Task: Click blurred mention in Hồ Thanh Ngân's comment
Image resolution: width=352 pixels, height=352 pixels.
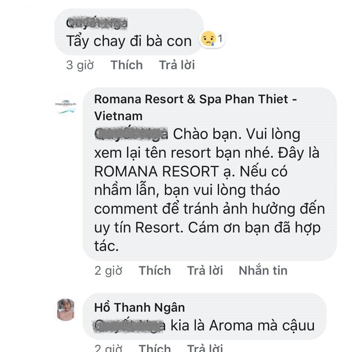Action: (x=129, y=326)
